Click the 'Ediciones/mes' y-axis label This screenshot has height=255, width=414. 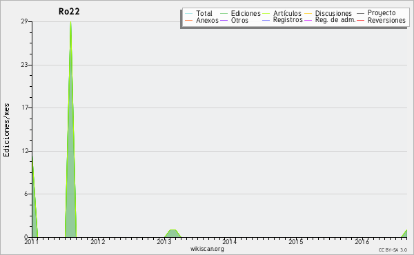click(6, 130)
